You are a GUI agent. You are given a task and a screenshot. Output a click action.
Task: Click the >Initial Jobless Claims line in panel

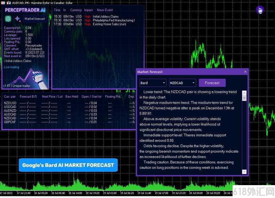[17, 61]
